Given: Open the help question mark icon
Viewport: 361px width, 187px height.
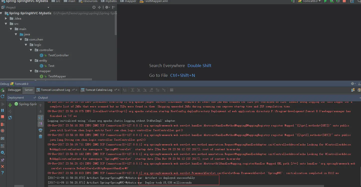Looking at the screenshot, I should [x=2, y=173].
